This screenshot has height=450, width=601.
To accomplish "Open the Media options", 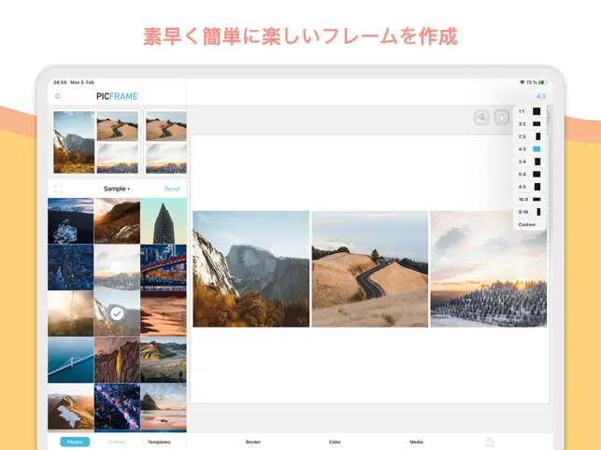I will (x=416, y=442).
